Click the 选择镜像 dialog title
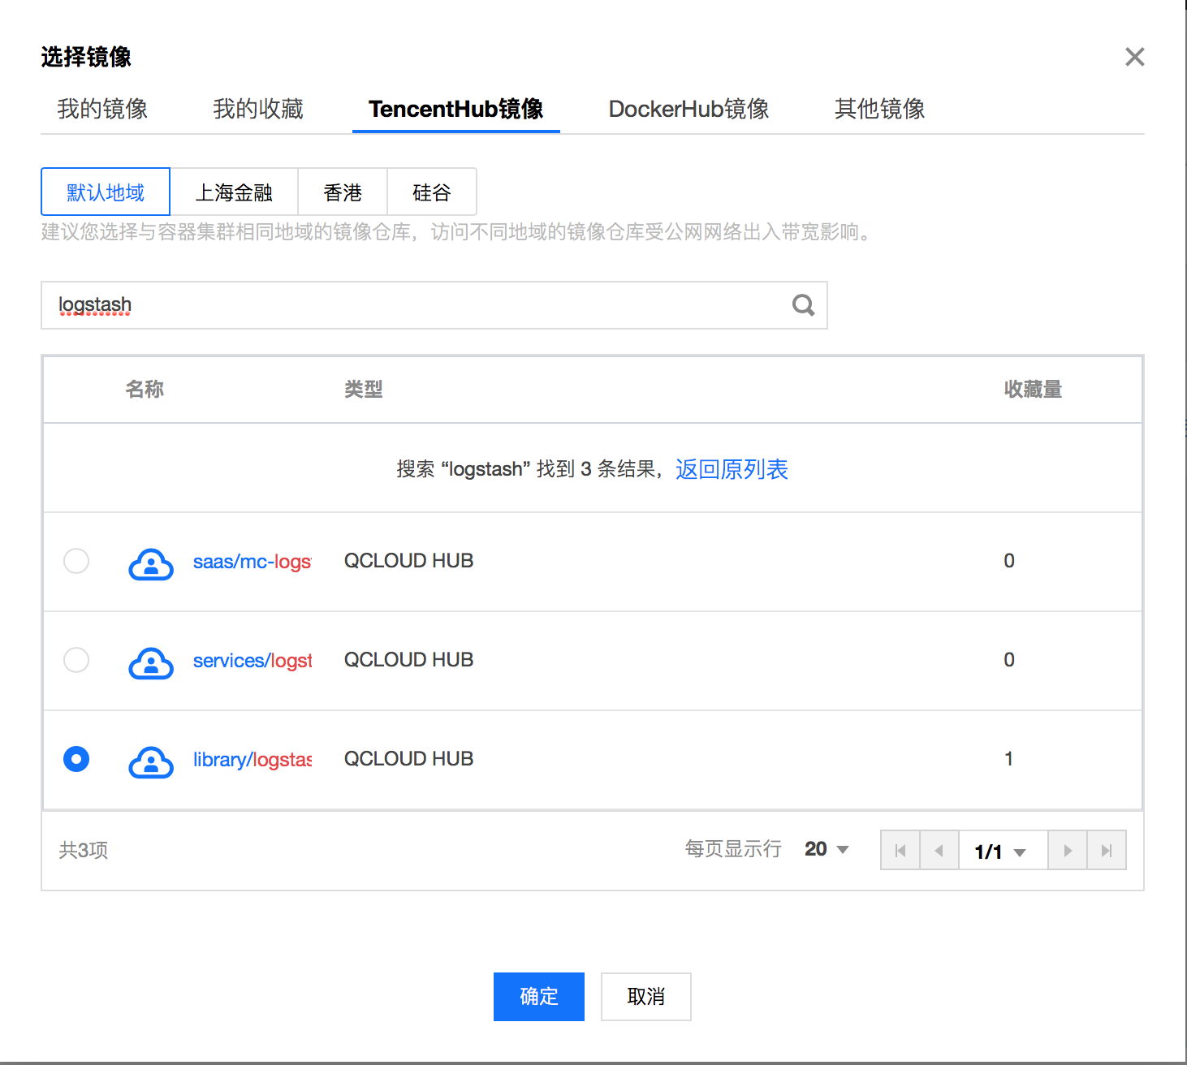The width and height of the screenshot is (1187, 1065). point(86,57)
